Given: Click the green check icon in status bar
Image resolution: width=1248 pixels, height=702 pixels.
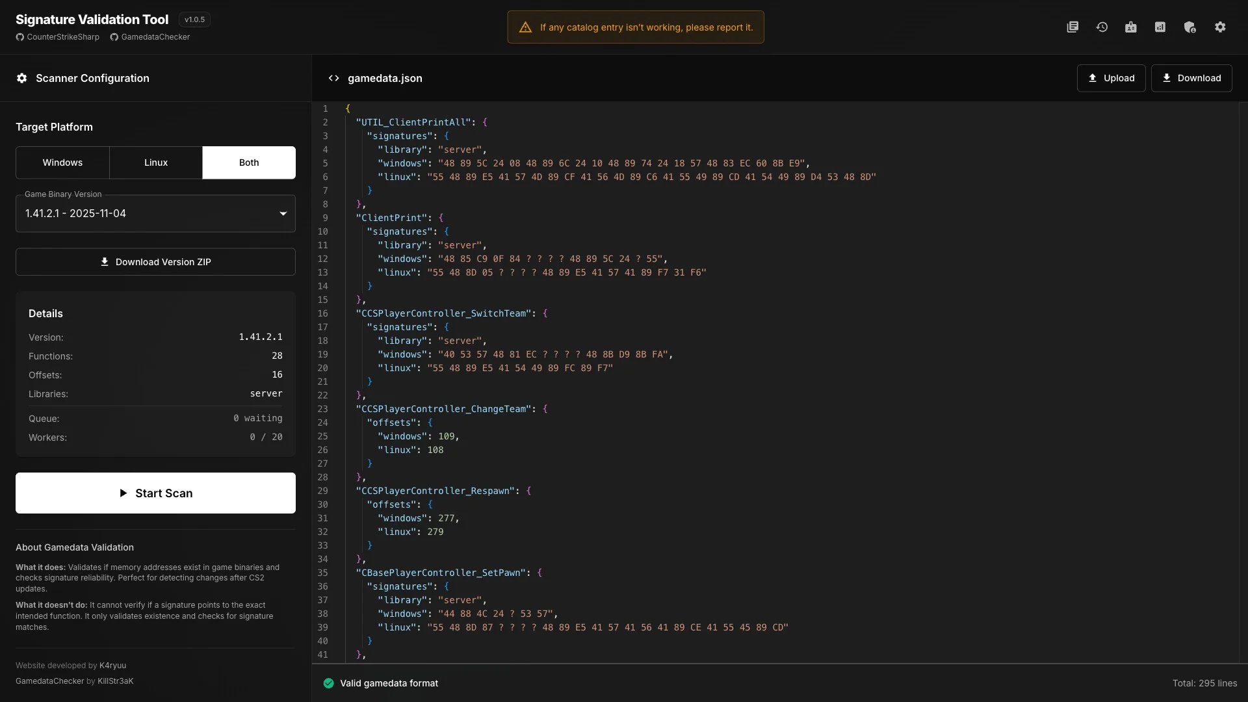Looking at the screenshot, I should coord(328,683).
